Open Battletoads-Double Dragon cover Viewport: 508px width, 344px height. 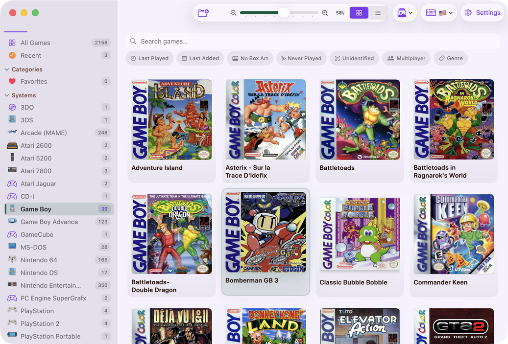[172, 234]
